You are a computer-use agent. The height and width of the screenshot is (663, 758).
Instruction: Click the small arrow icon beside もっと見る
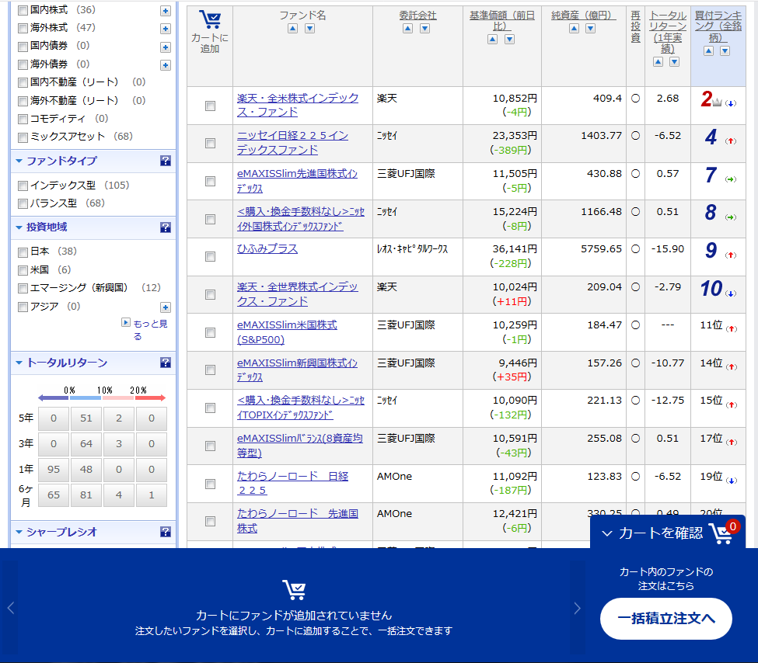[126, 322]
